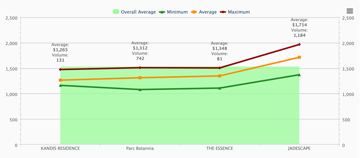Open the chart context menu hamburger icon
This screenshot has height=158, width=360.
(x=350, y=11)
